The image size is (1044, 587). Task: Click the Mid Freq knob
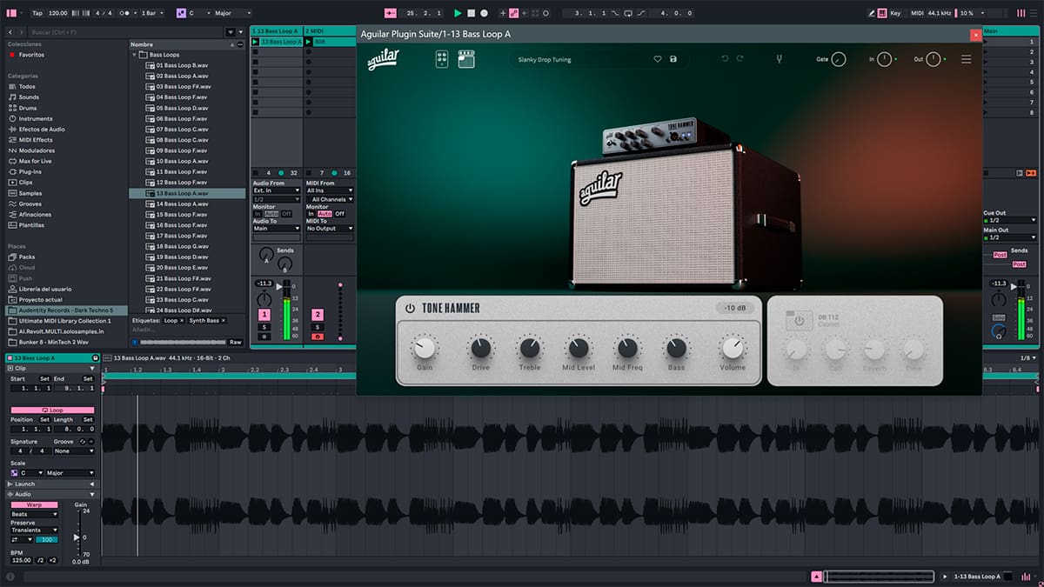click(x=627, y=349)
